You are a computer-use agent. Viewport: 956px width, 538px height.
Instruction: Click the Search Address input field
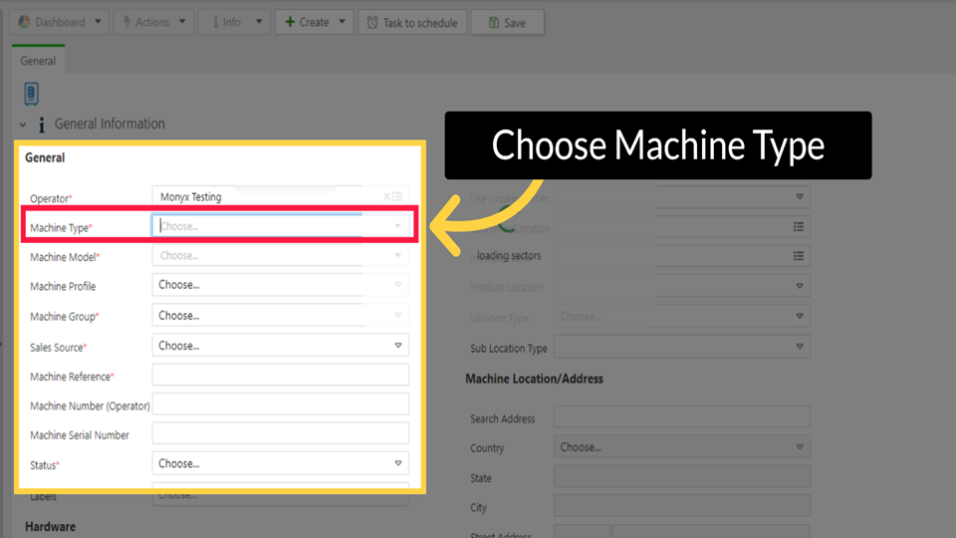[681, 417]
